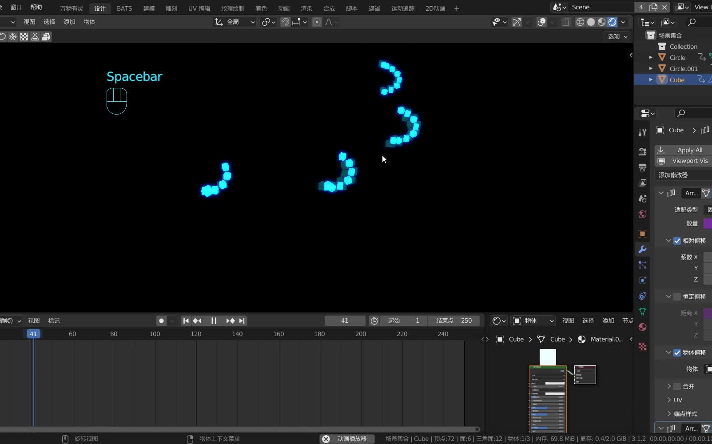
Task: Open Material Properties in the sidebar
Action: (643, 328)
